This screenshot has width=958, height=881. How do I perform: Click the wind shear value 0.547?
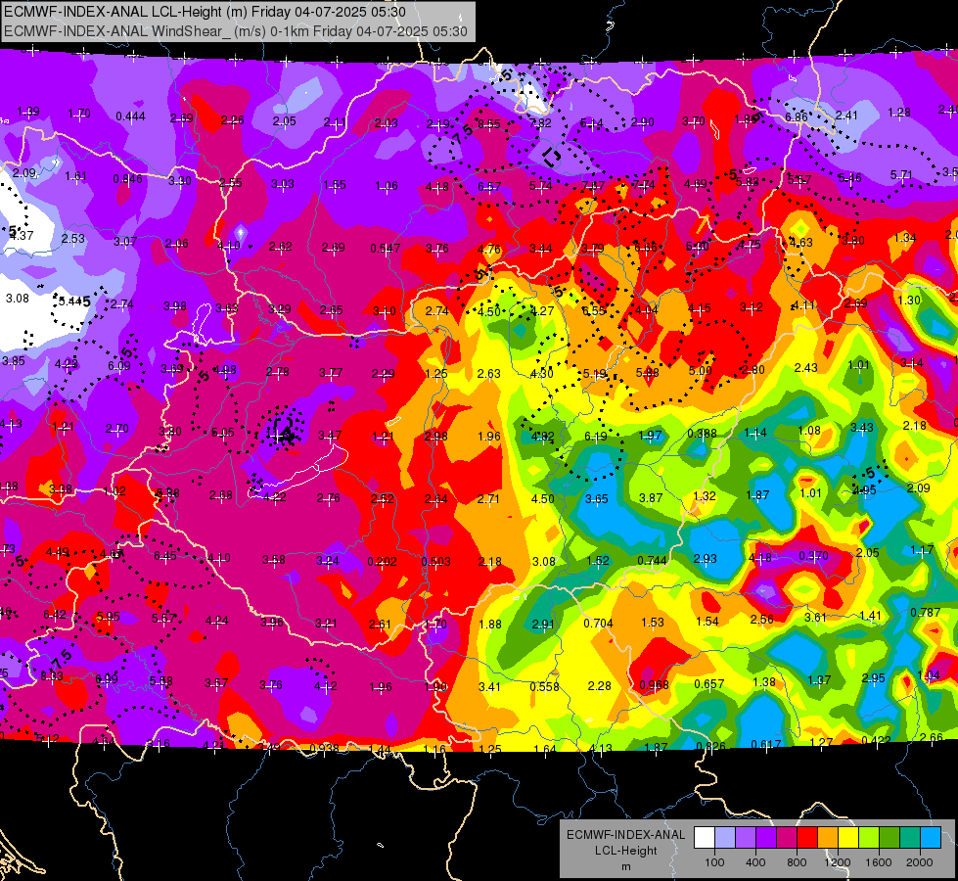(x=386, y=249)
